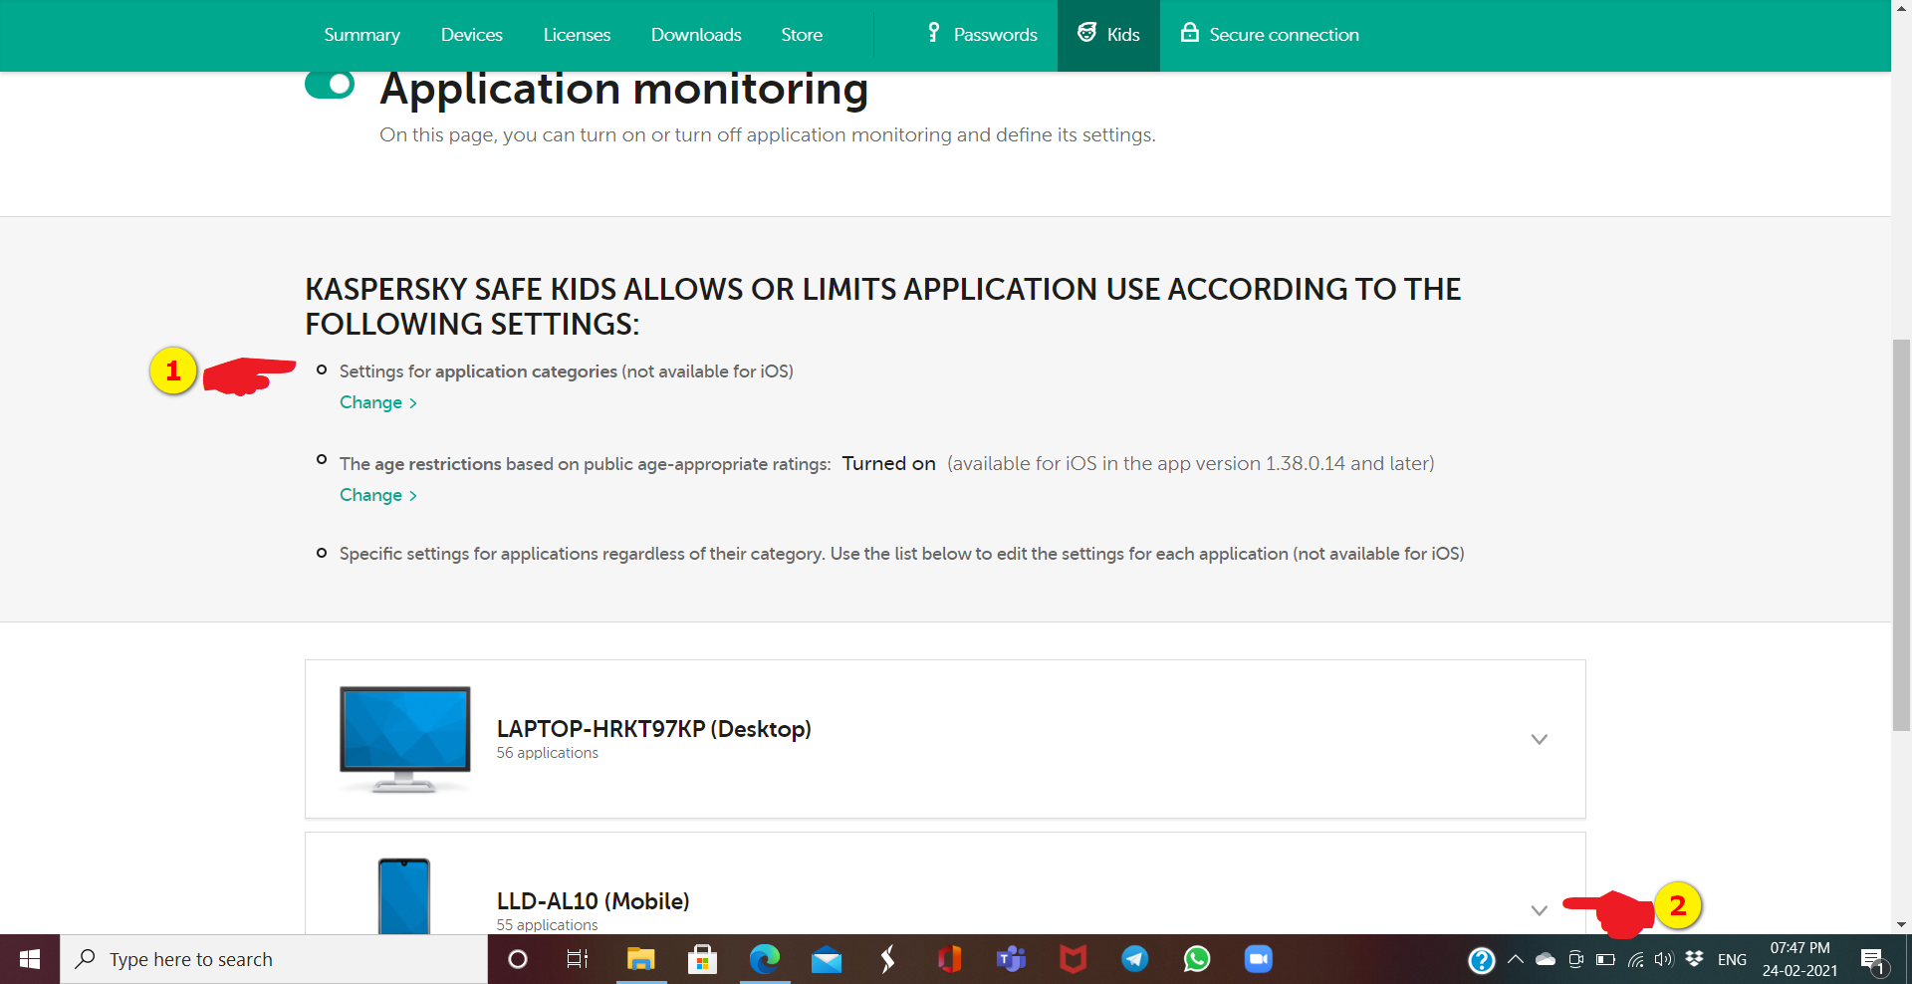
Task: Open the Mail app from the taskbar
Action: click(x=826, y=959)
